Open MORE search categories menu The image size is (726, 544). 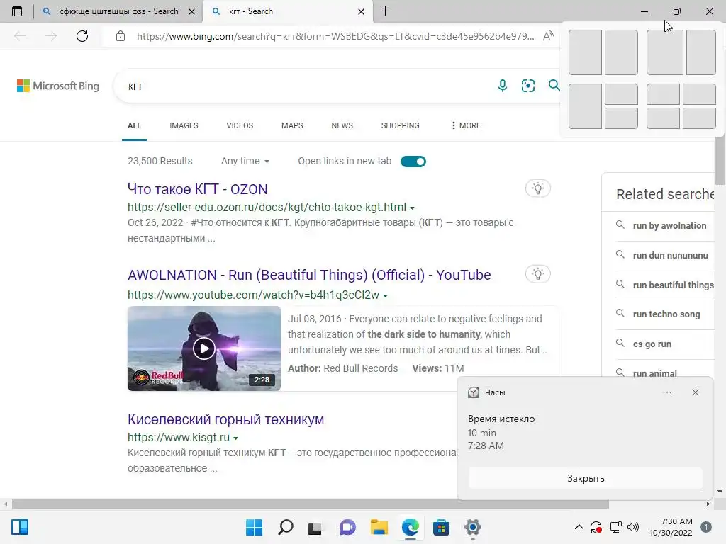pos(466,125)
